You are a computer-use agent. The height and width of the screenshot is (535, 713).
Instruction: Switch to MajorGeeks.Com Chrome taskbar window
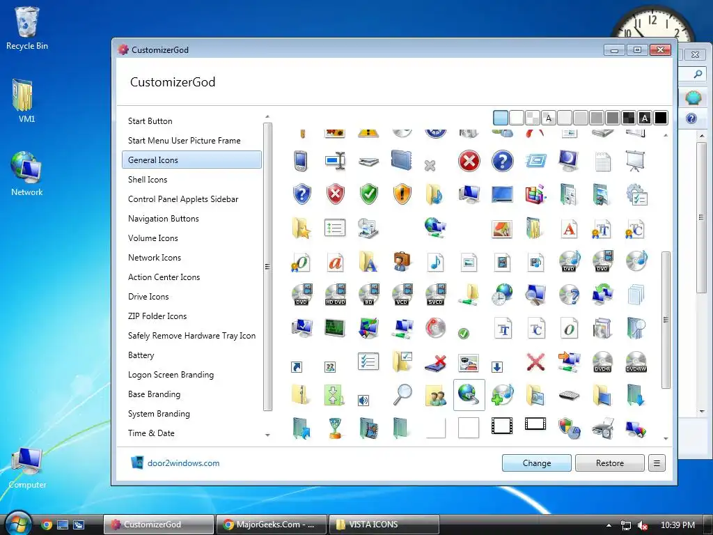tap(272, 525)
